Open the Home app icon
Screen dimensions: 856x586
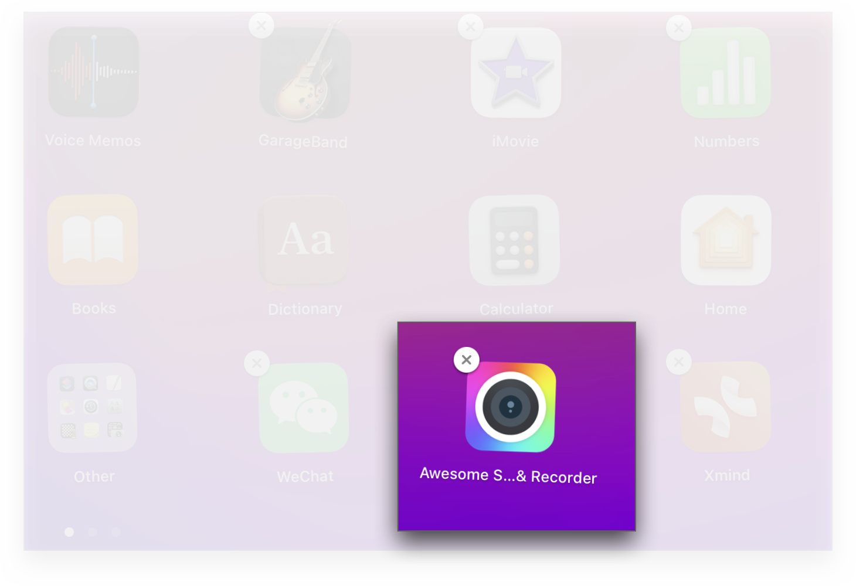point(726,240)
